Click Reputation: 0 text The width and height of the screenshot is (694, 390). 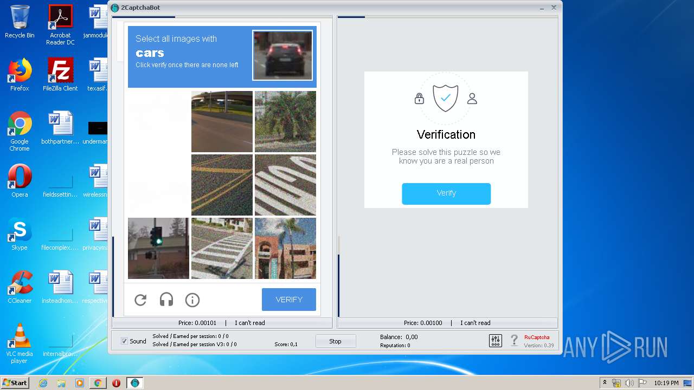pyautogui.click(x=395, y=346)
